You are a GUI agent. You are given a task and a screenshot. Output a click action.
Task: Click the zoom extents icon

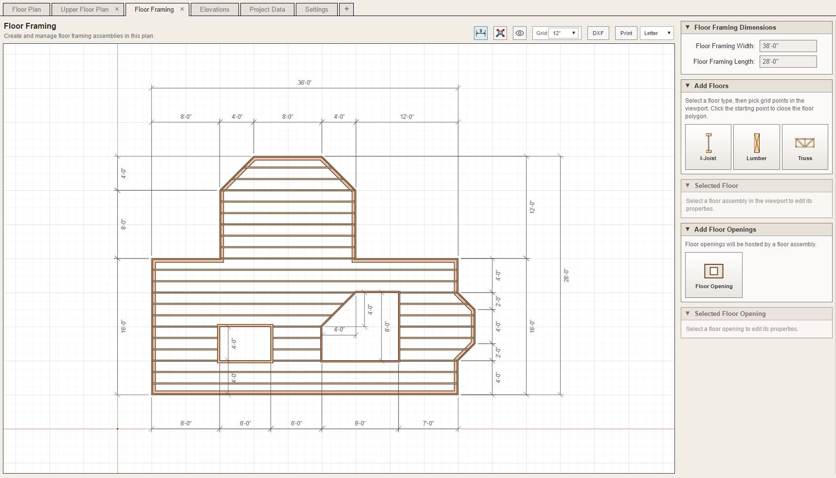point(500,33)
